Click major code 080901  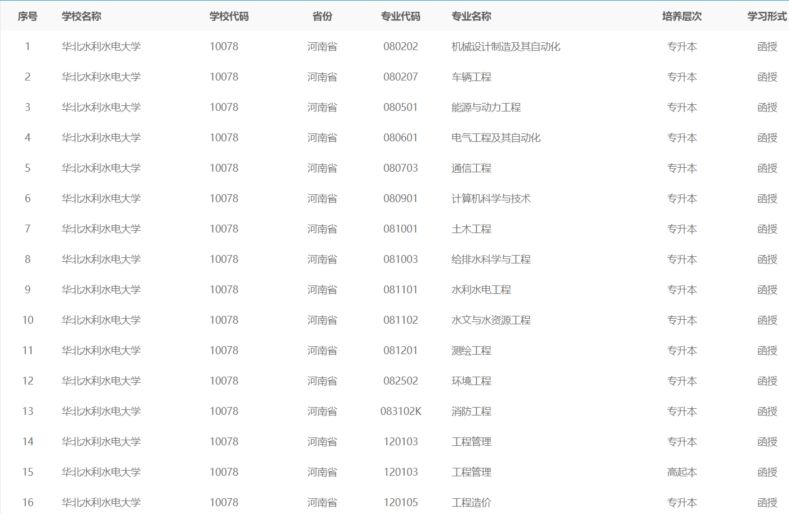pyautogui.click(x=401, y=199)
